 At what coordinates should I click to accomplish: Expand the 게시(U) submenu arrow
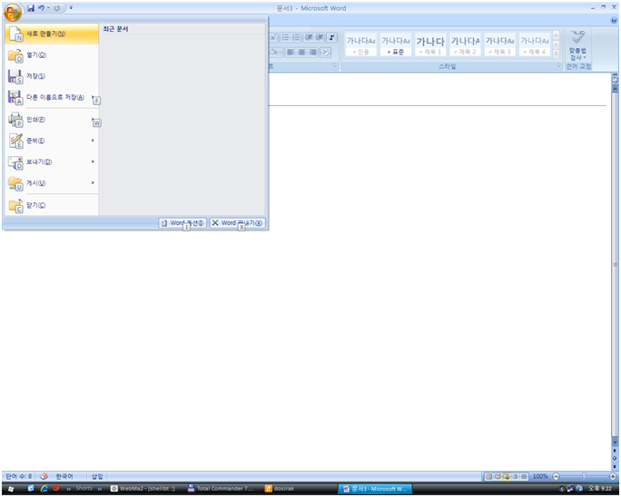click(x=93, y=183)
